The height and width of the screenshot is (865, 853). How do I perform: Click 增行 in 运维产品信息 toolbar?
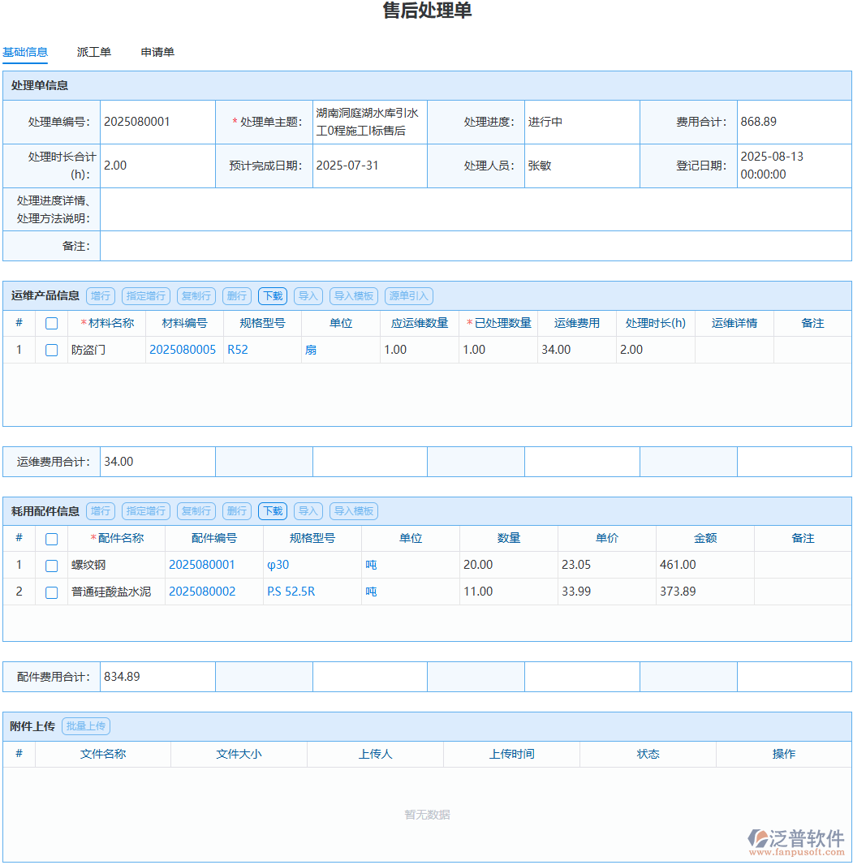[100, 296]
